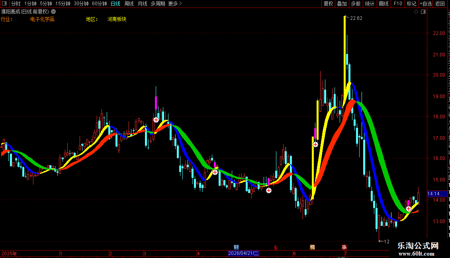Image resolution: width=450 pixels, height=258 pixels.
Task: Toggle the right panel icon near price axis
Action: click(x=423, y=12)
